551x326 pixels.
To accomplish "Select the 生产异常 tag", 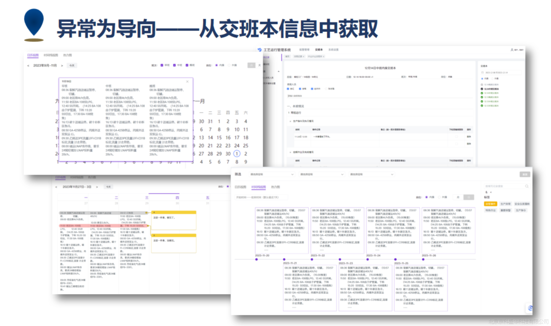I will (x=505, y=204).
